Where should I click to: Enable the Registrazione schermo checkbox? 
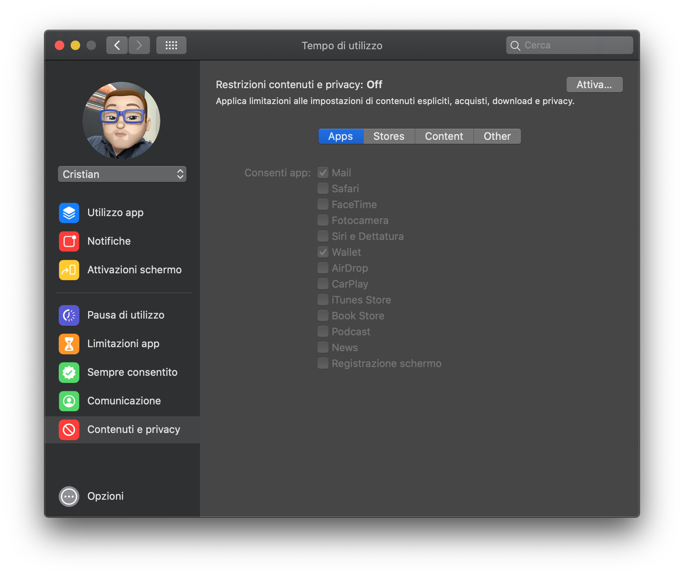(x=323, y=363)
